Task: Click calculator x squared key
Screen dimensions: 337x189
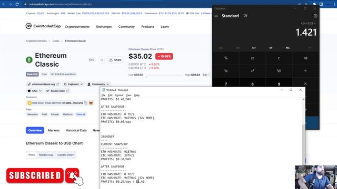Action: click(x=252, y=71)
